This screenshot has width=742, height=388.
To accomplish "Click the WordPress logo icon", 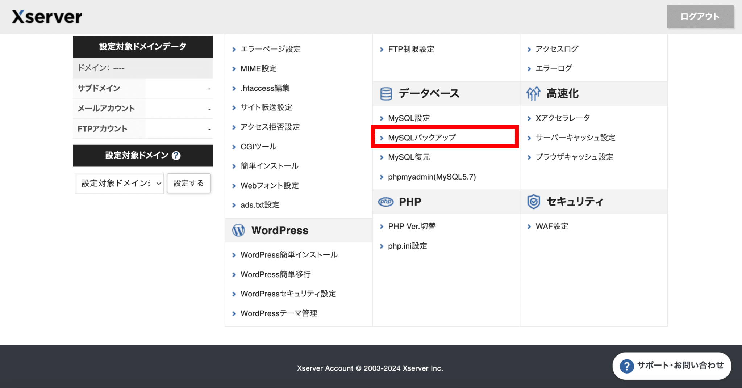I will pyautogui.click(x=238, y=230).
